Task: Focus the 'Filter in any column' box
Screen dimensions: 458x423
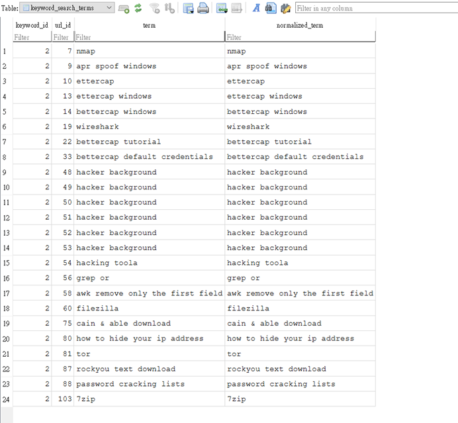Action: [x=377, y=8]
